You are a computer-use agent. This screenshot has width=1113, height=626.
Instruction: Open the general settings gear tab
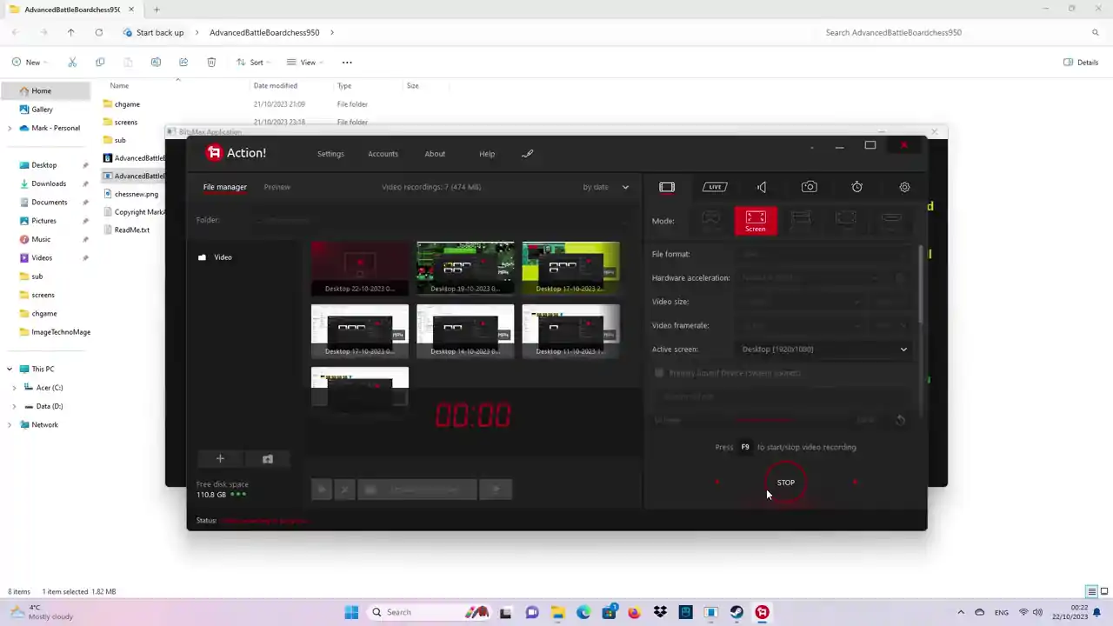tap(904, 187)
